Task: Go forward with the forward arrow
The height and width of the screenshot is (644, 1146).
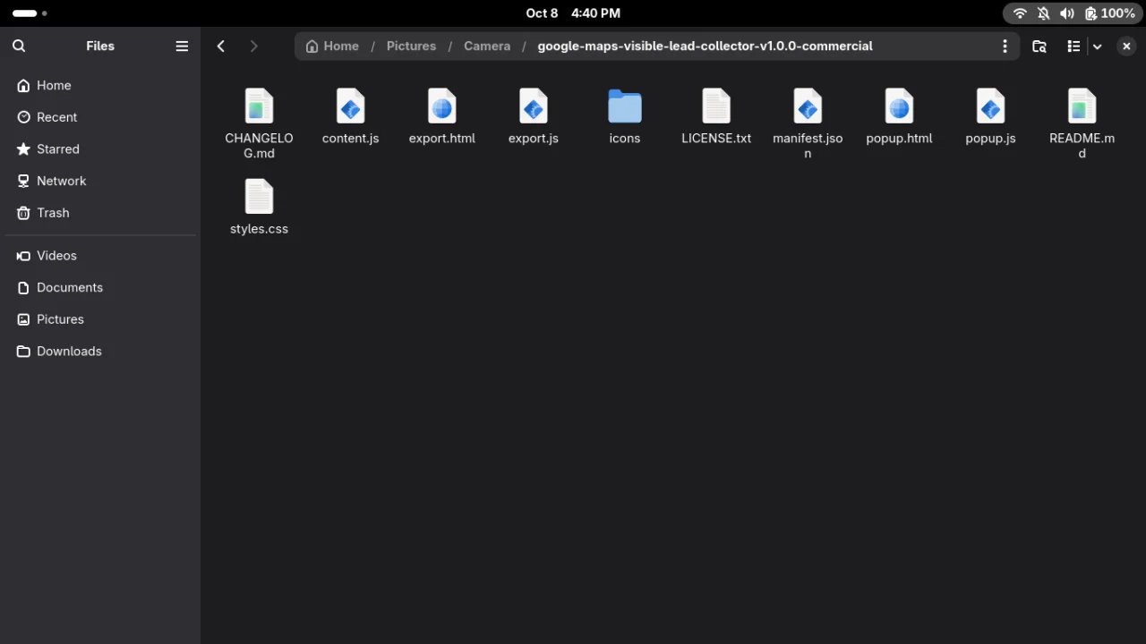Action: [254, 47]
